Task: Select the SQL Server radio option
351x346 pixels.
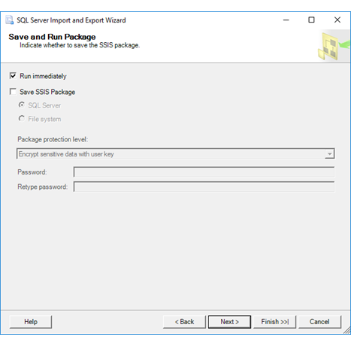Action: pyautogui.click(x=22, y=105)
